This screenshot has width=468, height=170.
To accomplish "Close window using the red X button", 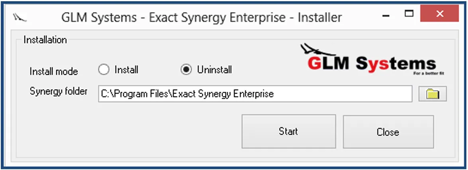I will click(x=439, y=14).
